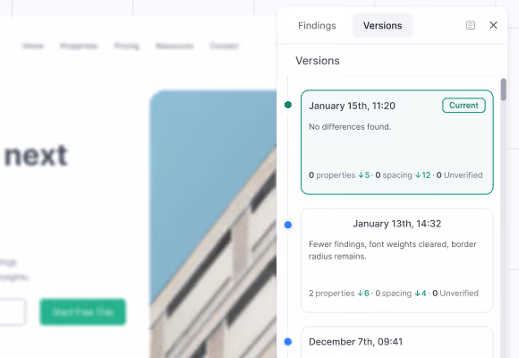Open the January 13th, 14:32 version

397,260
